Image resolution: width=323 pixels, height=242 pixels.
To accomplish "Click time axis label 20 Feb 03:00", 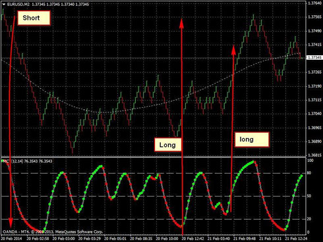I will [64, 239].
